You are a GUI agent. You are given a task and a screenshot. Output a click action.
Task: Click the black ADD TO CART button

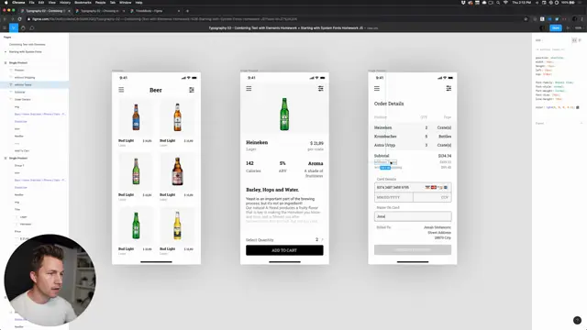coord(284,250)
